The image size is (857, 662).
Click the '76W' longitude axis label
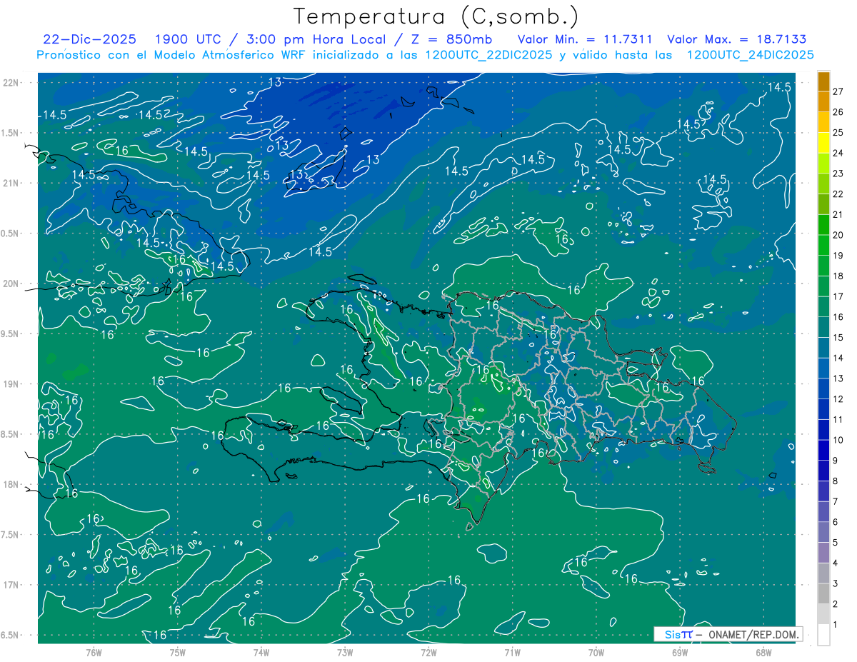[x=94, y=653]
